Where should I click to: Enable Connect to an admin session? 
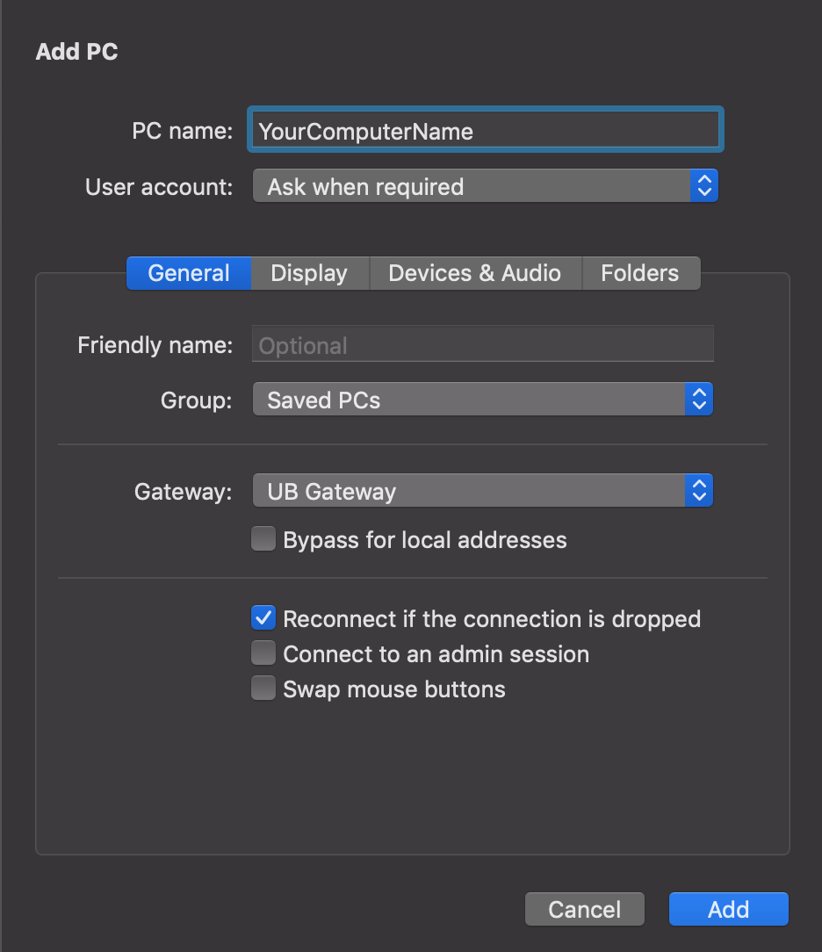(x=263, y=653)
